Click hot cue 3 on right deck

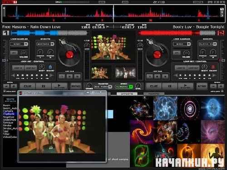[165, 77]
